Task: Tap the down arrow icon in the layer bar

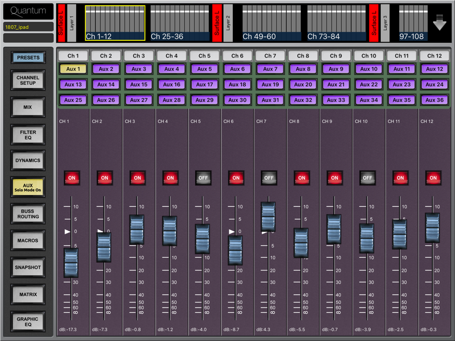Action: [439, 23]
